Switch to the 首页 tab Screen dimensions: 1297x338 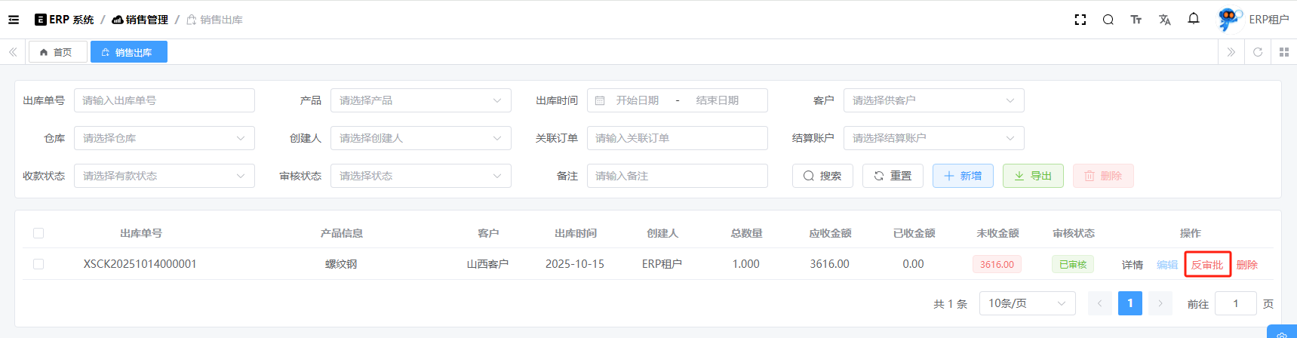coord(57,52)
